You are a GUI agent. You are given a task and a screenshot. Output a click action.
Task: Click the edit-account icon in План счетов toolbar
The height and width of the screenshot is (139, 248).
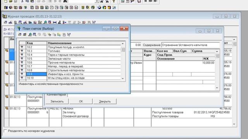click(x=25, y=34)
